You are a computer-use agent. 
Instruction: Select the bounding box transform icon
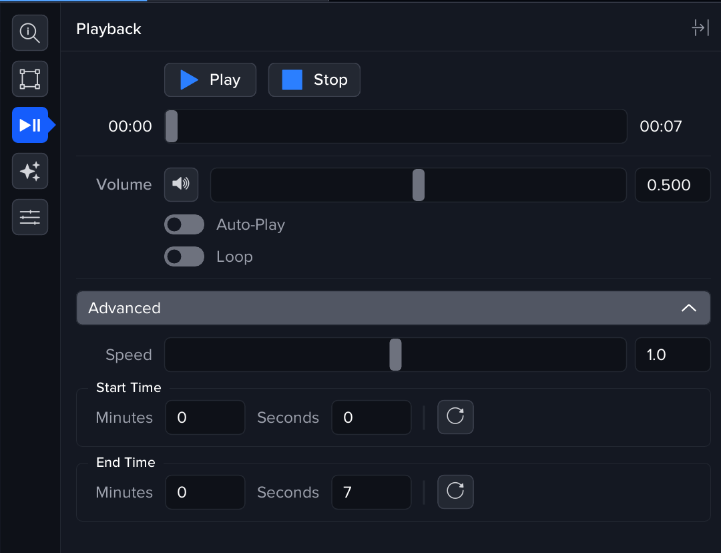click(30, 79)
